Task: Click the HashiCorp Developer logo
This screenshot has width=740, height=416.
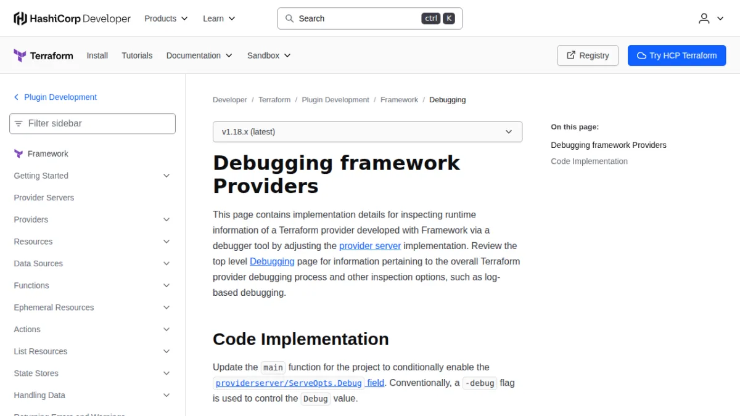Action: 72,18
